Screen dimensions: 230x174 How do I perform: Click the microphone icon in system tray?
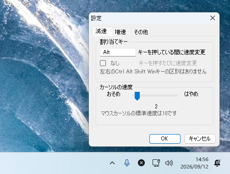(127, 163)
